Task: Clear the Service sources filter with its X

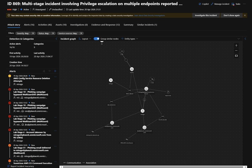Action: [81, 33]
